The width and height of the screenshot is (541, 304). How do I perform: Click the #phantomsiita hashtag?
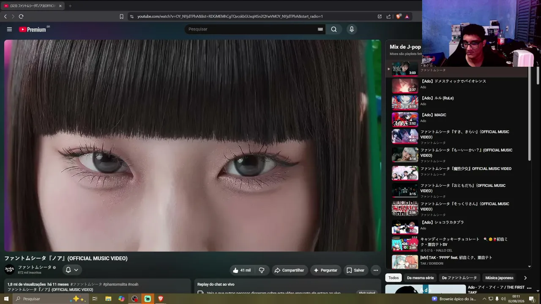[115, 285]
